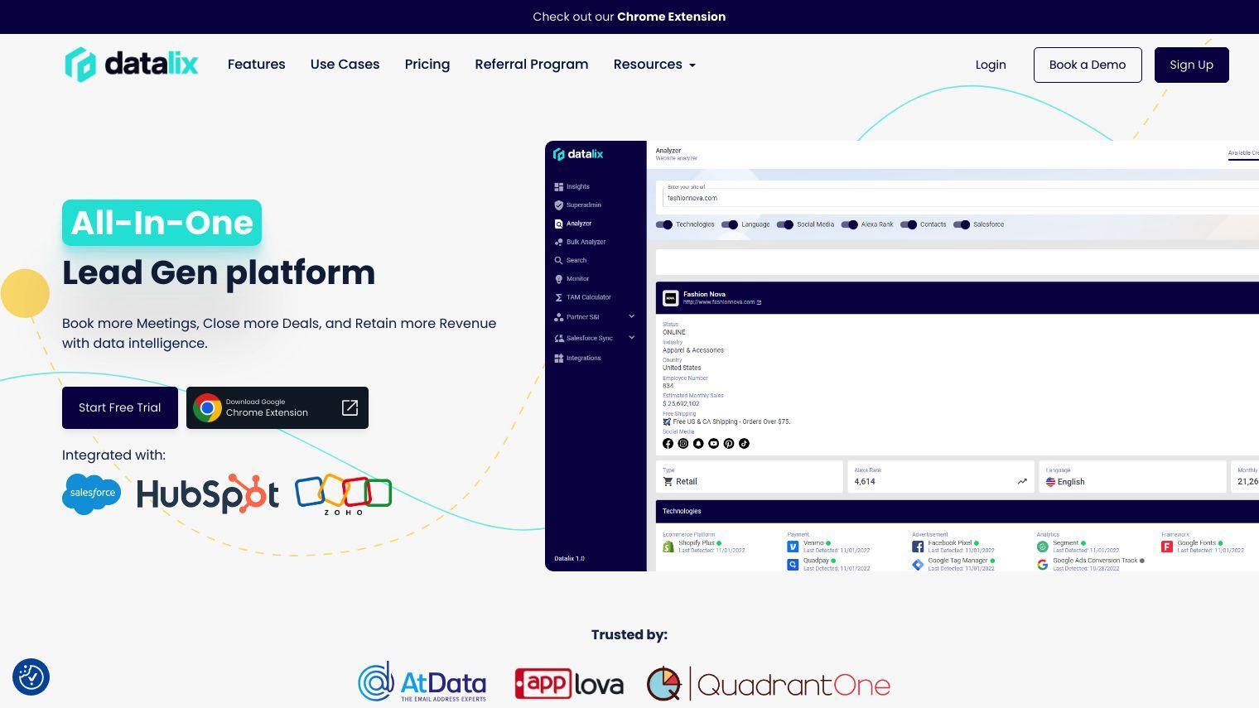Go to the Pricing page
1259x708 pixels.
tap(427, 65)
